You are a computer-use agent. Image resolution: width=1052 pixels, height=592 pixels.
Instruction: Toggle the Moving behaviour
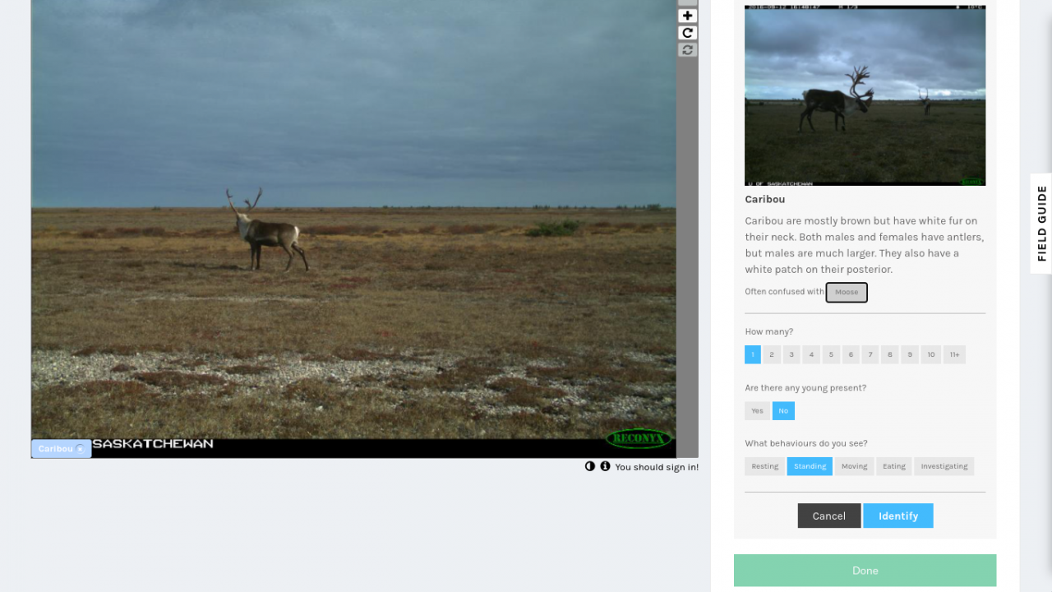[854, 466]
